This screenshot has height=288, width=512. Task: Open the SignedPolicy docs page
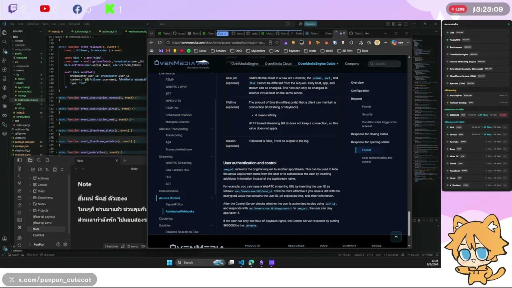pyautogui.click(x=174, y=204)
